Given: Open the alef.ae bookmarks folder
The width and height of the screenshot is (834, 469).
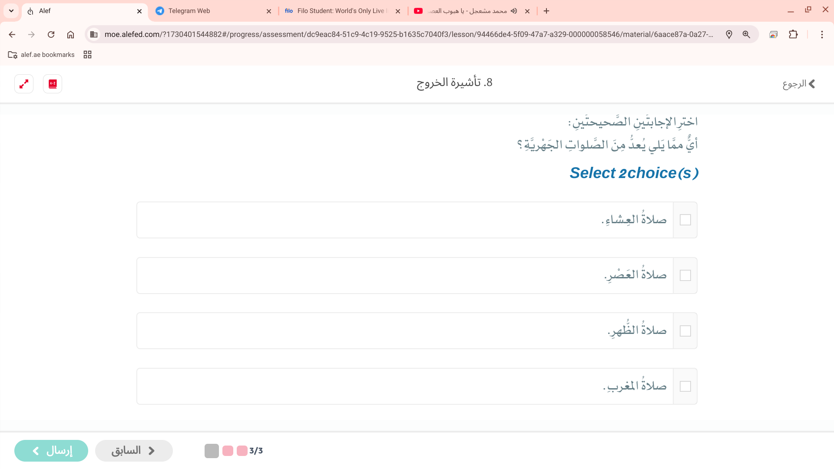Looking at the screenshot, I should pos(42,55).
